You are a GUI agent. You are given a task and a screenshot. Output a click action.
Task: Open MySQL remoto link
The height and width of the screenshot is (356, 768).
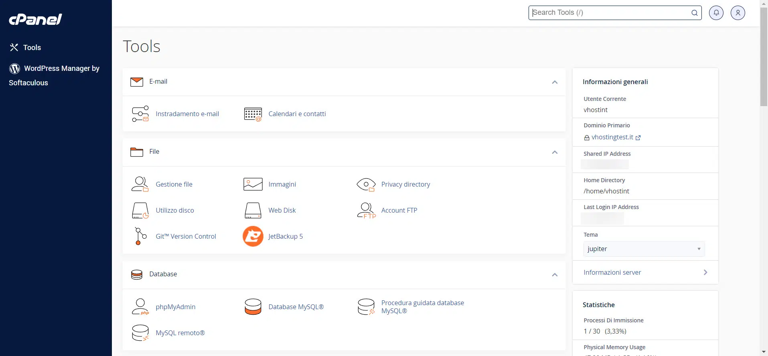tap(180, 333)
